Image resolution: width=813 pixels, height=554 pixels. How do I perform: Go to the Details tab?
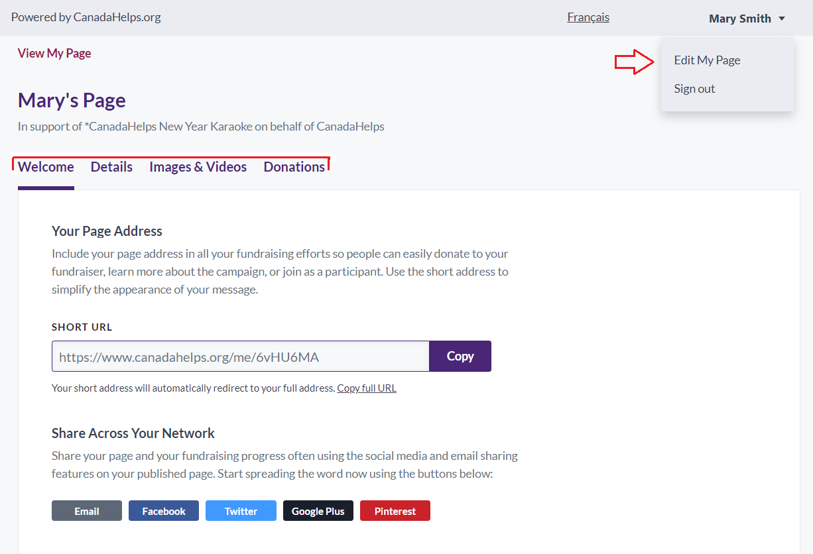[111, 167]
